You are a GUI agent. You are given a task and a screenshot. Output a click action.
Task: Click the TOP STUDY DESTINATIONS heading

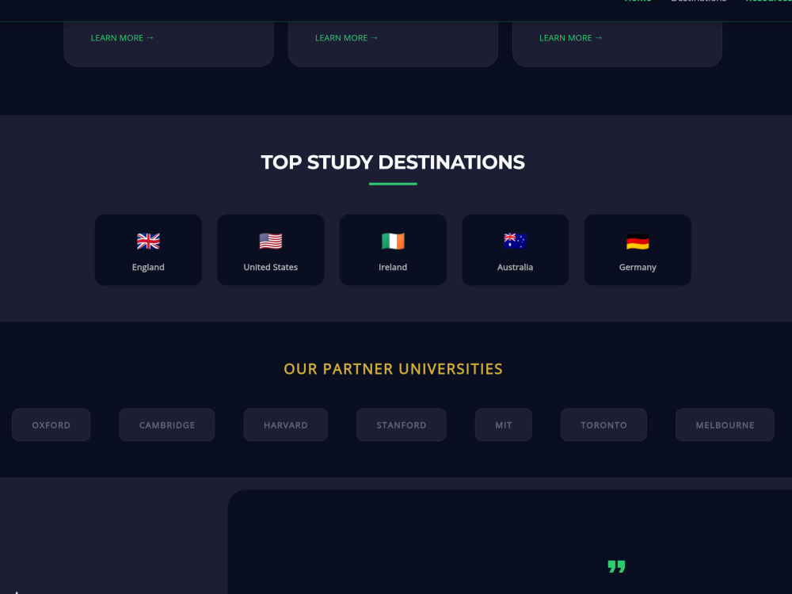393,162
